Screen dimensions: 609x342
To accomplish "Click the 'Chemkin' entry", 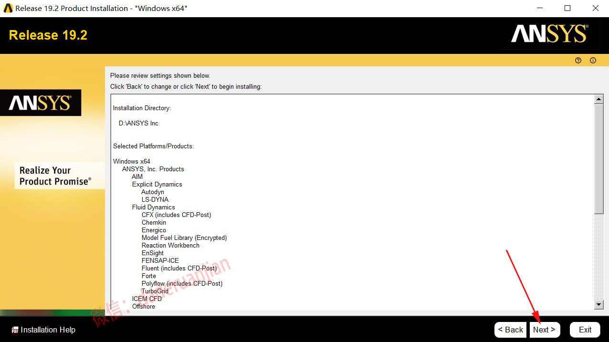I will tap(154, 223).
